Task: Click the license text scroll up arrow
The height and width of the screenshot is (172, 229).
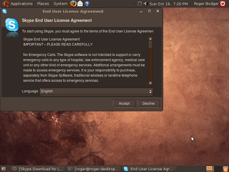Action: 150,39
